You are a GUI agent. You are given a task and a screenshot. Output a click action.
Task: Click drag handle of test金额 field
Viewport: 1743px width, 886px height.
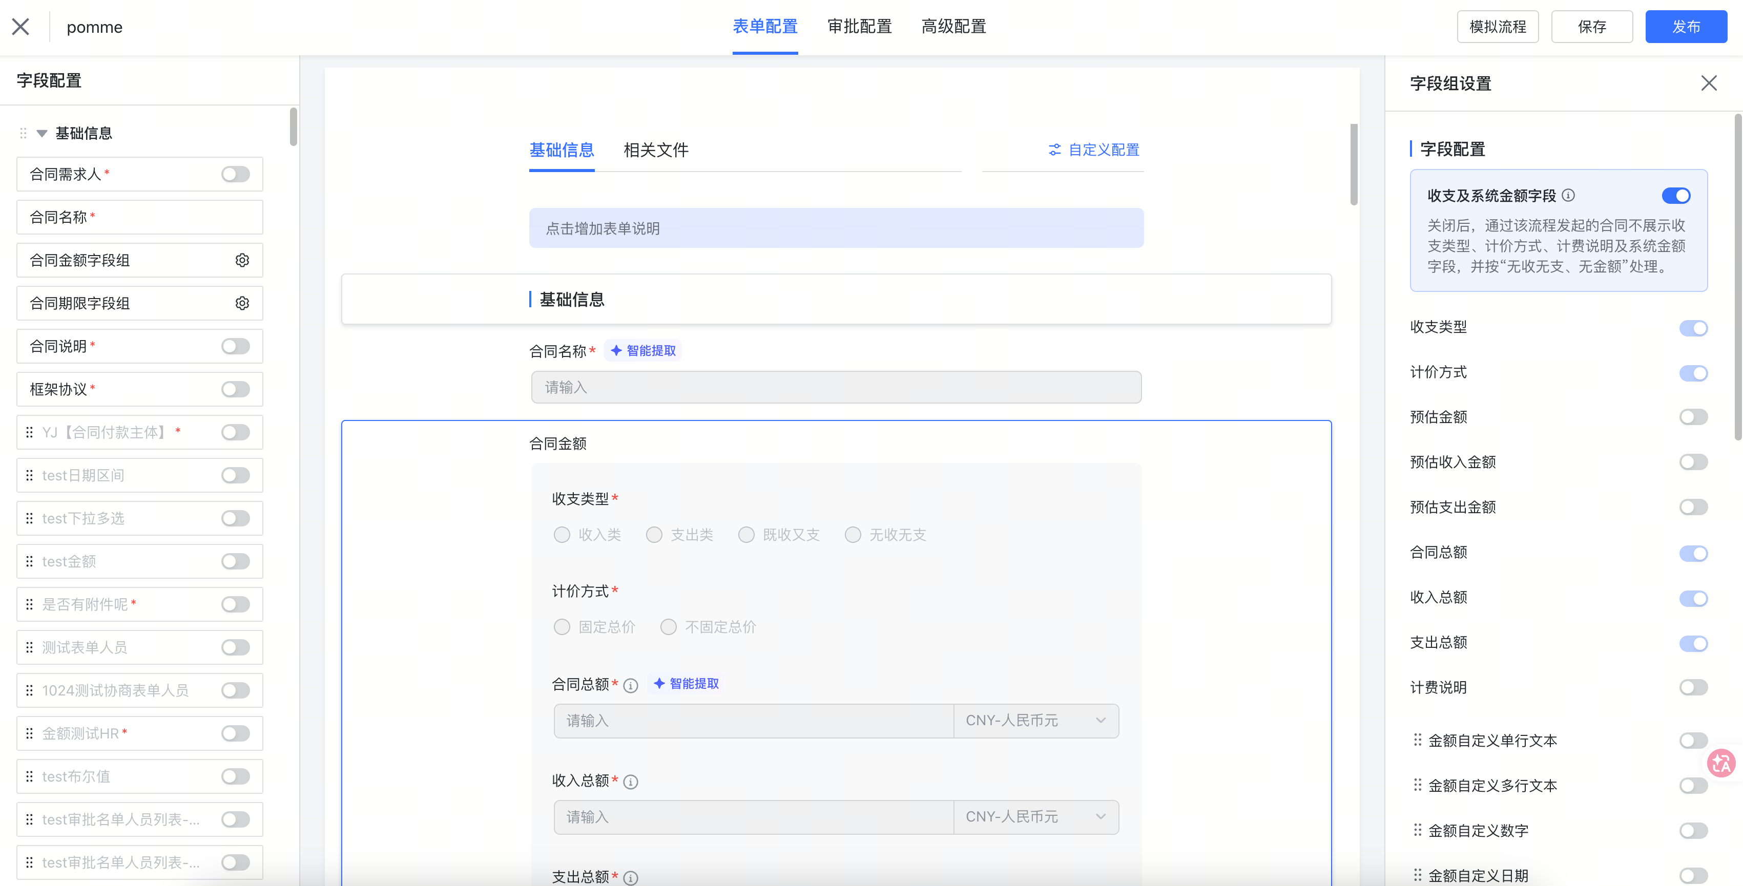click(29, 561)
